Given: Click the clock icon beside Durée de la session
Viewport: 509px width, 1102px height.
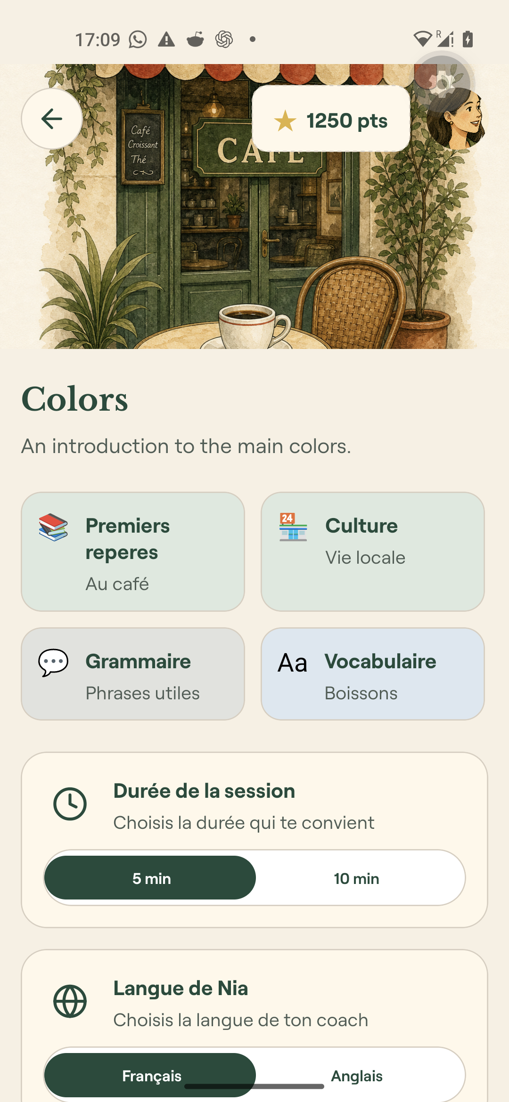Looking at the screenshot, I should [x=70, y=804].
